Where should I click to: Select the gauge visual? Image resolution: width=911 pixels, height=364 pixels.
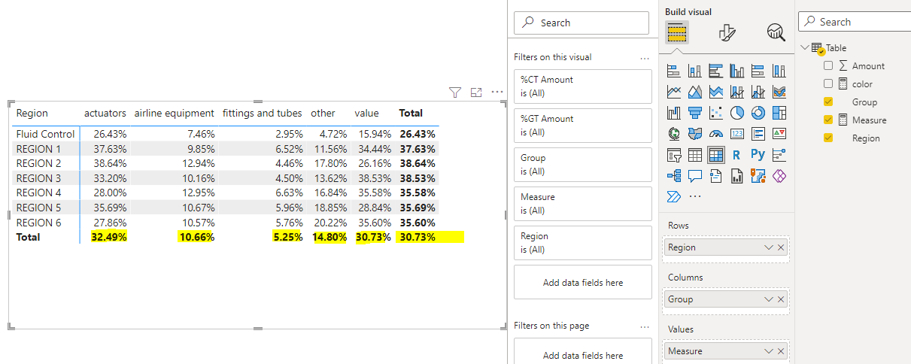click(716, 134)
